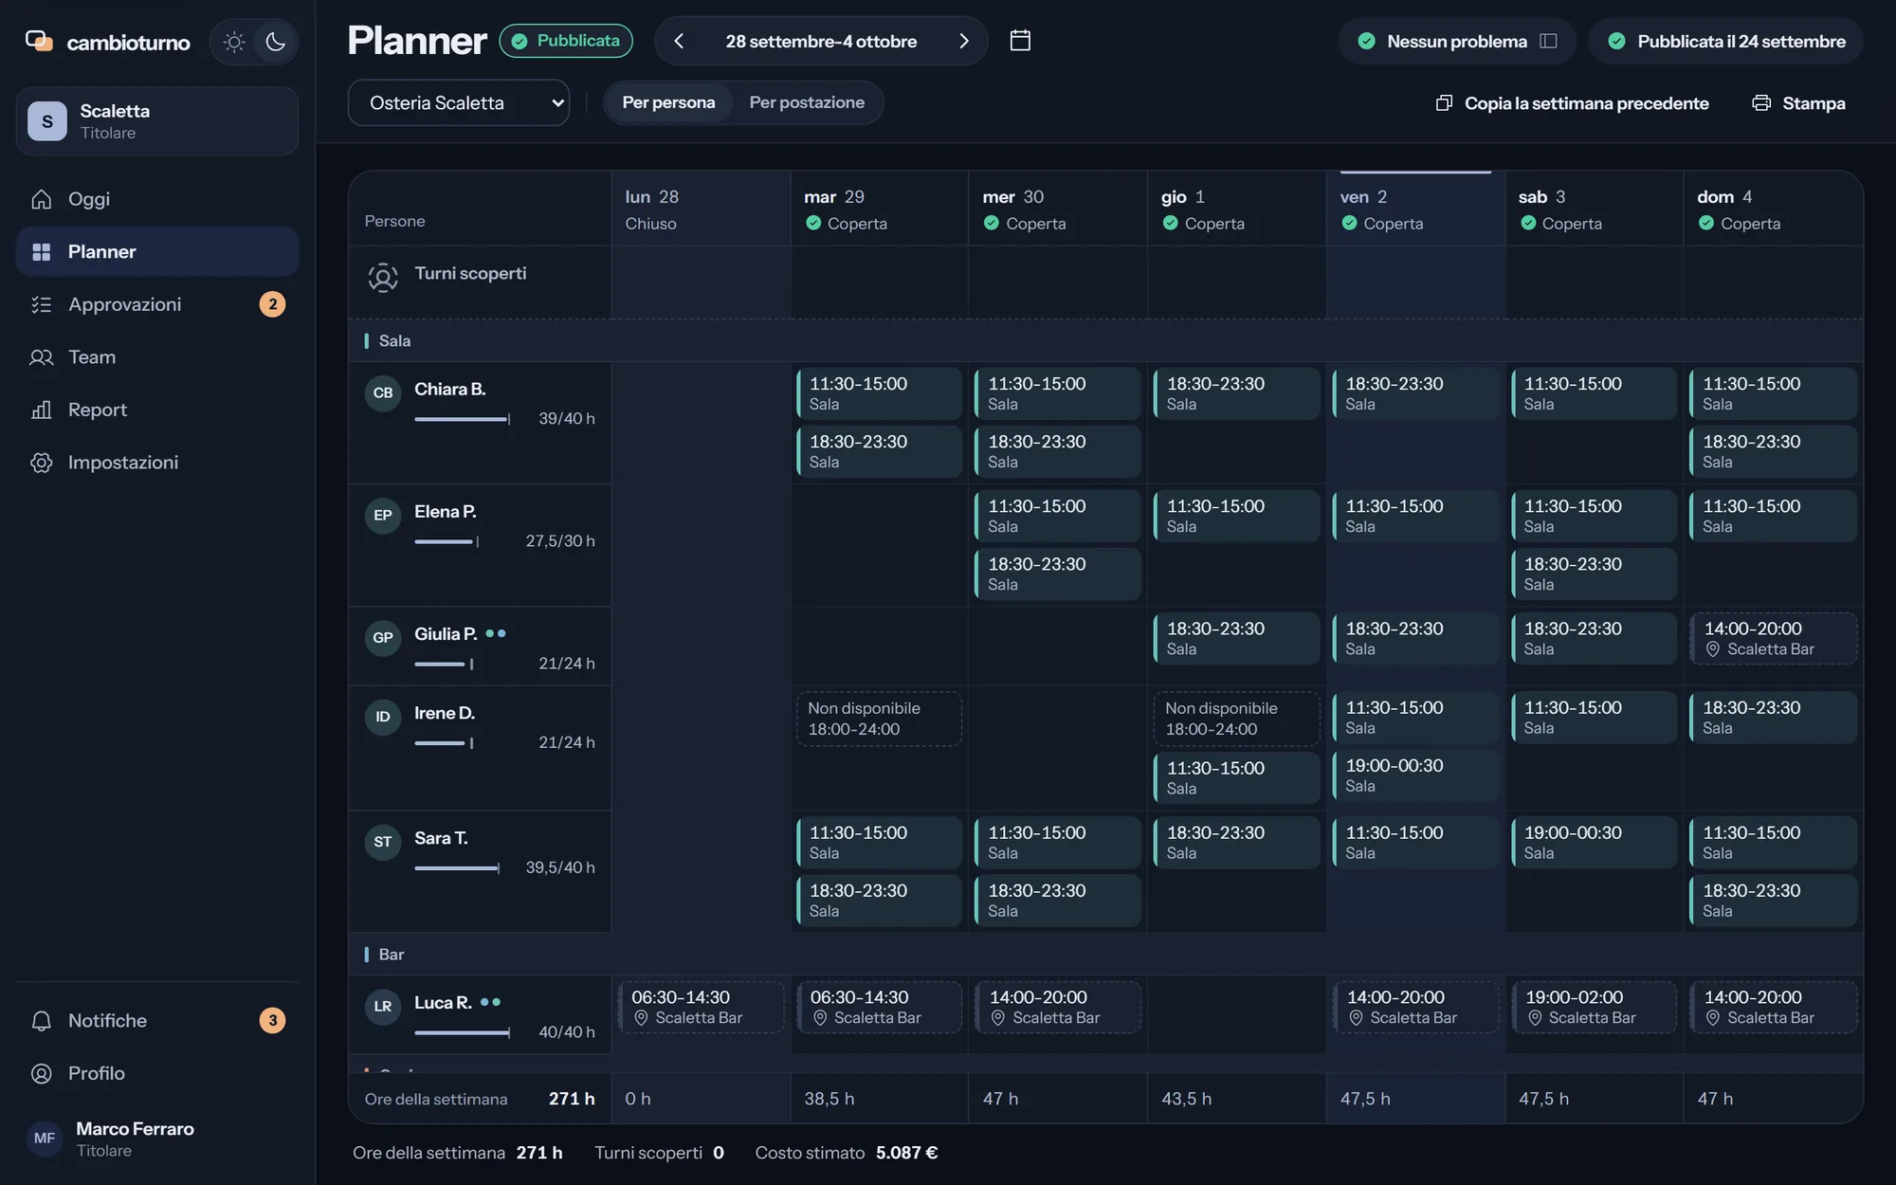Click the Pubblicata status badge

[x=566, y=41]
